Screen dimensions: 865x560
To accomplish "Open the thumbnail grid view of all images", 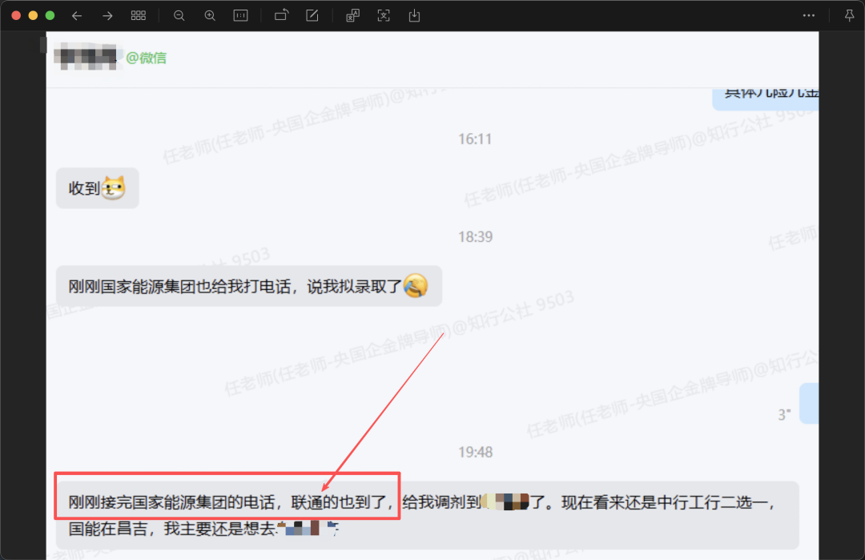I will (x=139, y=15).
